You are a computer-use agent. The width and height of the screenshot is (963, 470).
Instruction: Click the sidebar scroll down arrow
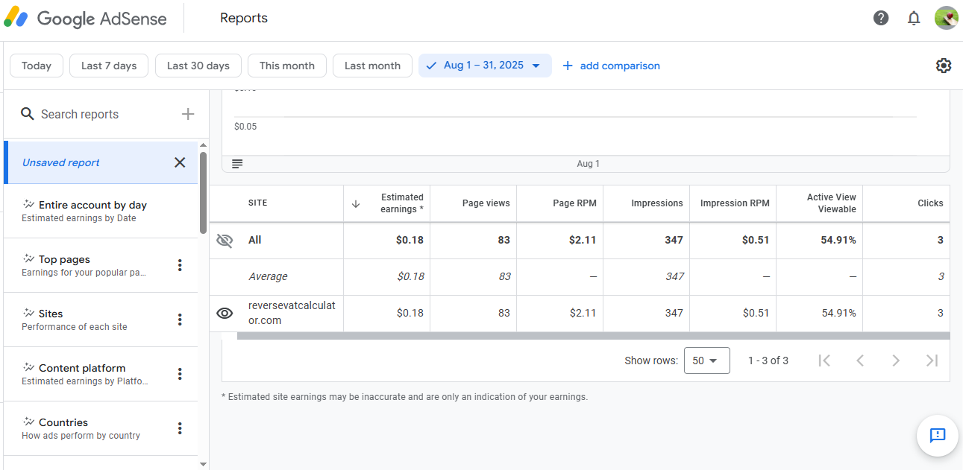pyautogui.click(x=203, y=464)
